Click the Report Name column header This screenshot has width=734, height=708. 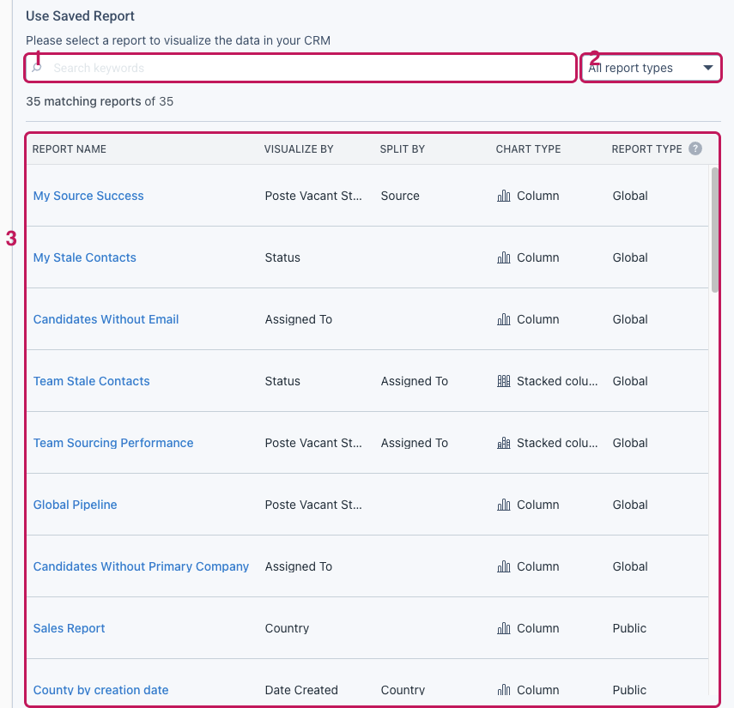[70, 148]
